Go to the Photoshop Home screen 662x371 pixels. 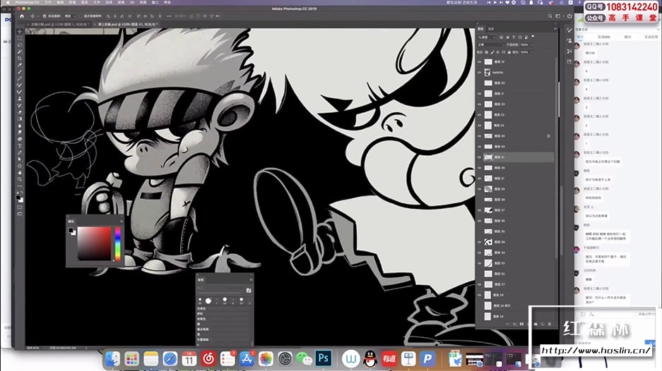(x=22, y=16)
